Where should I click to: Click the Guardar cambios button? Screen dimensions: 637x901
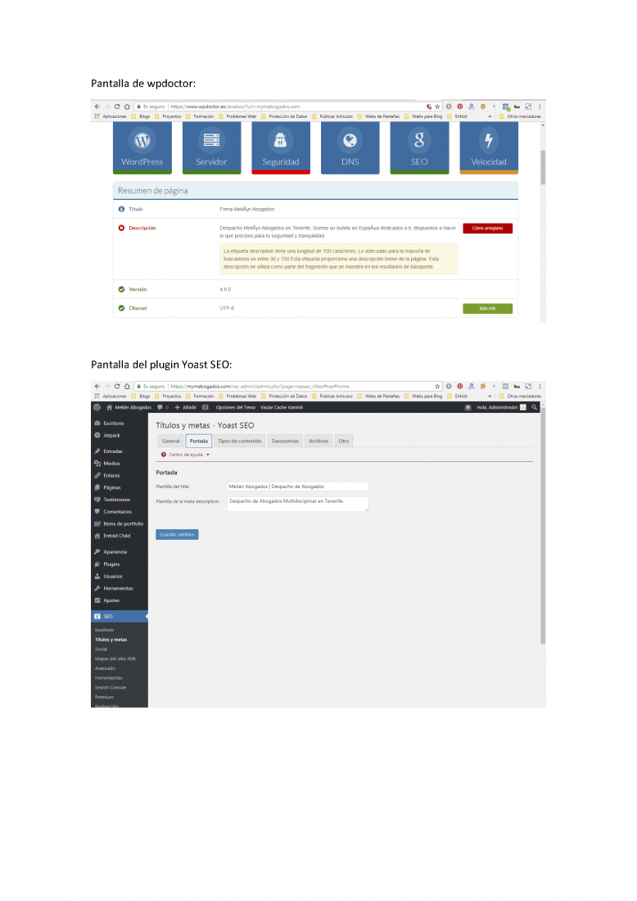[177, 535]
